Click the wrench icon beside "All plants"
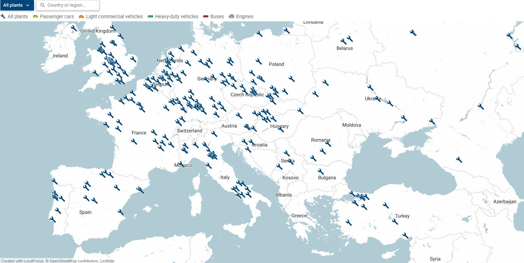The width and height of the screenshot is (524, 263). click(3, 16)
